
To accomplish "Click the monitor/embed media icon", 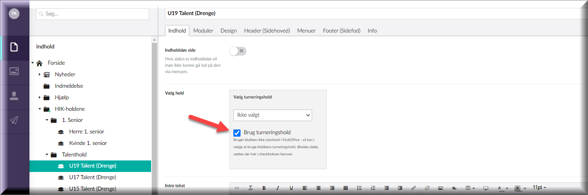I will pyautogui.click(x=485, y=188).
